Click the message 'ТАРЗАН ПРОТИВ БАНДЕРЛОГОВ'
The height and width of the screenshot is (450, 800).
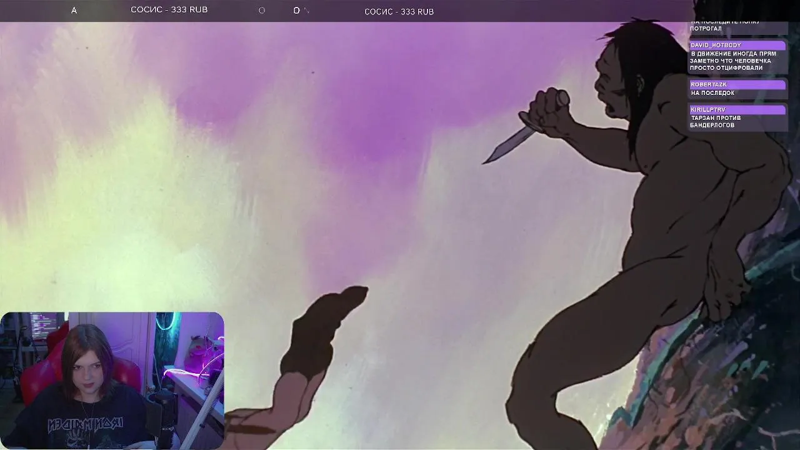coord(716,121)
